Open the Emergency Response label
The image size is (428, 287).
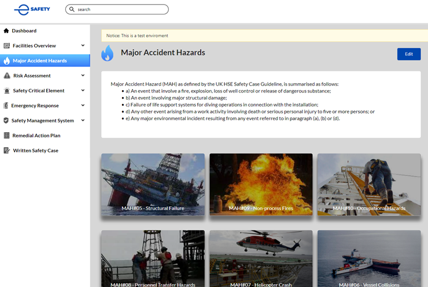[x=35, y=106]
